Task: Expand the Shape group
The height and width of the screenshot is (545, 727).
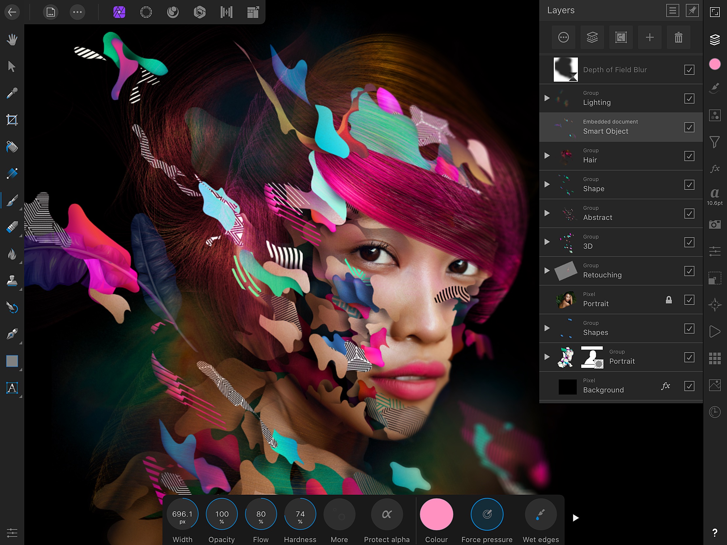Action: (x=547, y=184)
